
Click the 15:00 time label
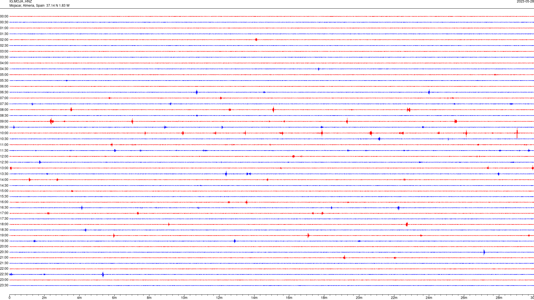[4, 191]
